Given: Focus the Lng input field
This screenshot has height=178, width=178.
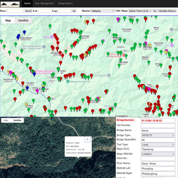Looking at the screenshot, I should coord(65,11).
